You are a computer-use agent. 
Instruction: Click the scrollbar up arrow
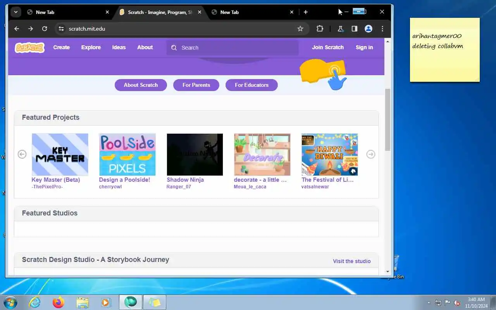click(x=388, y=41)
